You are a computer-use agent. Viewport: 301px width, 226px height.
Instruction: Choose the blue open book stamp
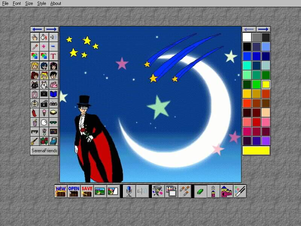pos(53,94)
